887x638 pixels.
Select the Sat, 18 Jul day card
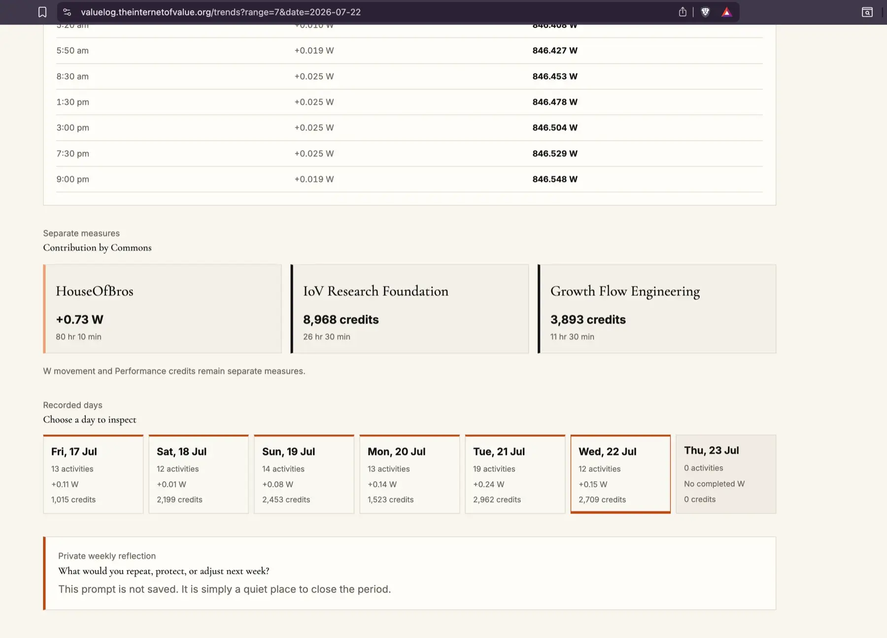pyautogui.click(x=199, y=474)
